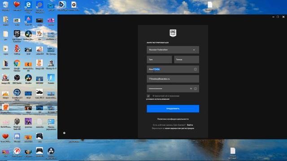Select the blue tile pink-triangle desktop shortcut
Image resolution: width=287 pixels, height=161 pixels.
(x=28, y=21)
